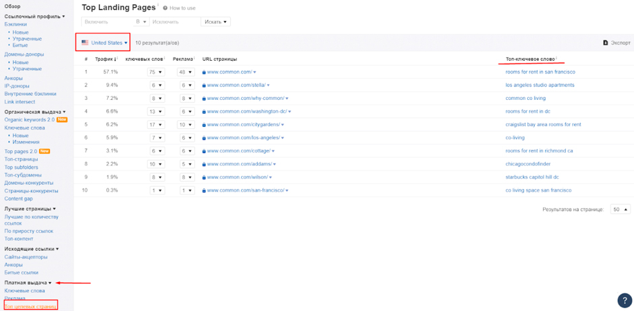
Task: Click the Export icon
Action: [x=605, y=43]
